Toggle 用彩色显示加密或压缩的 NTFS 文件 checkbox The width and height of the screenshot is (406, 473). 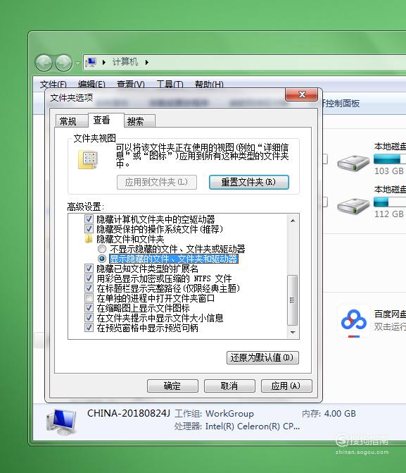click(x=89, y=278)
